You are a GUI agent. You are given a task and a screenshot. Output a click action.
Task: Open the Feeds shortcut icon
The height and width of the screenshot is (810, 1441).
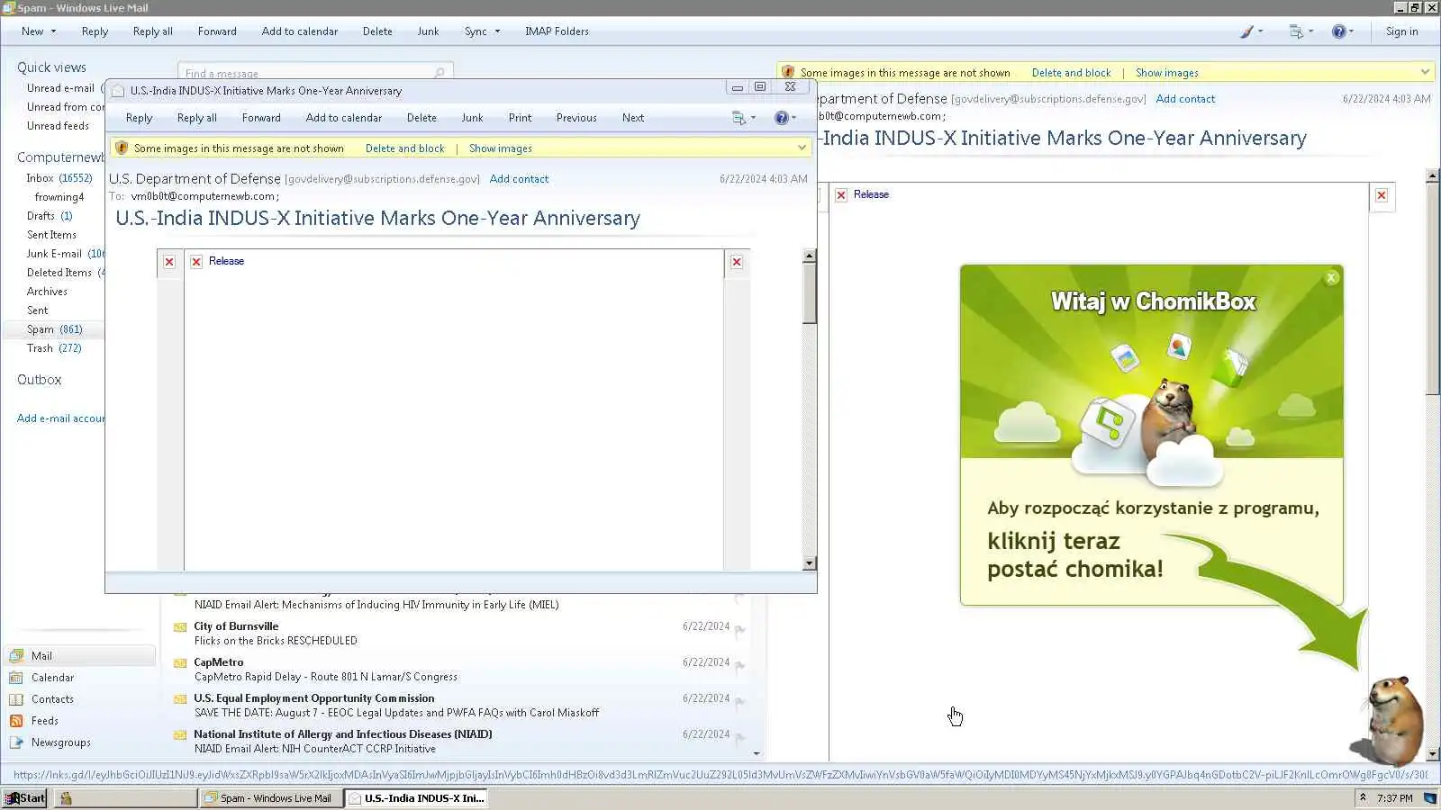pos(16,721)
